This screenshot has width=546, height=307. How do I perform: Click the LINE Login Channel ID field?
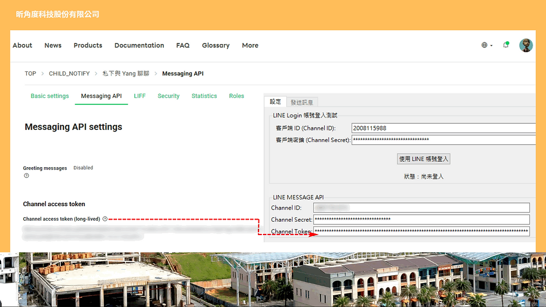coord(443,128)
